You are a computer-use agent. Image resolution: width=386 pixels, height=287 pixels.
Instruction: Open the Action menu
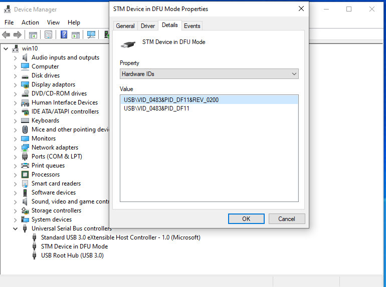point(30,22)
